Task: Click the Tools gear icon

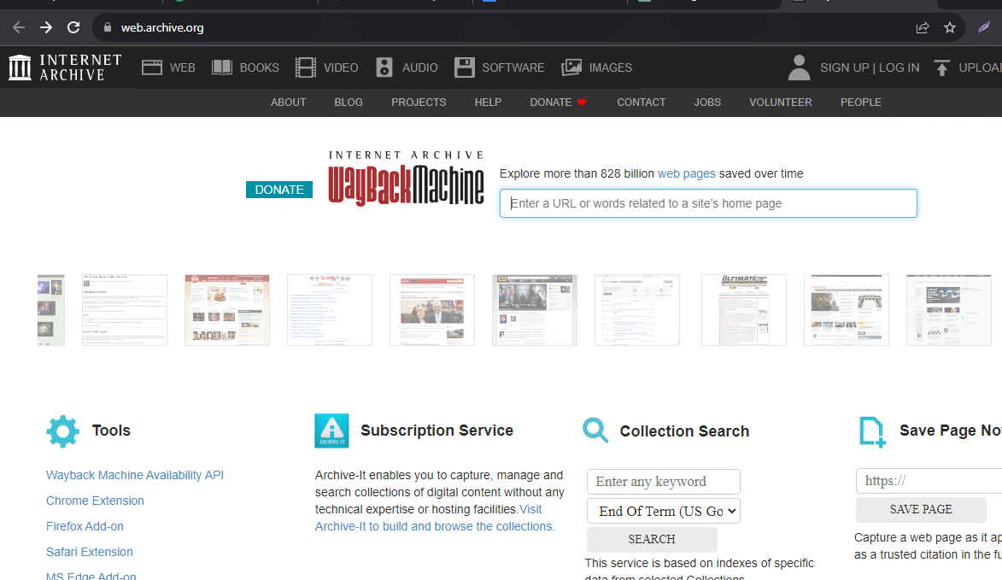Action: (x=62, y=431)
